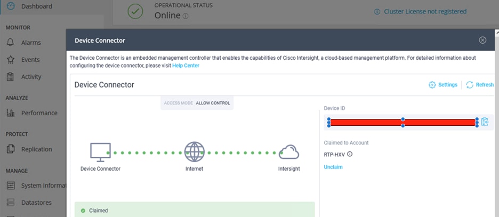Image resolution: width=499 pixels, height=217 pixels.
Task: Click the Activity clipboard icon
Action: [x=11, y=77]
